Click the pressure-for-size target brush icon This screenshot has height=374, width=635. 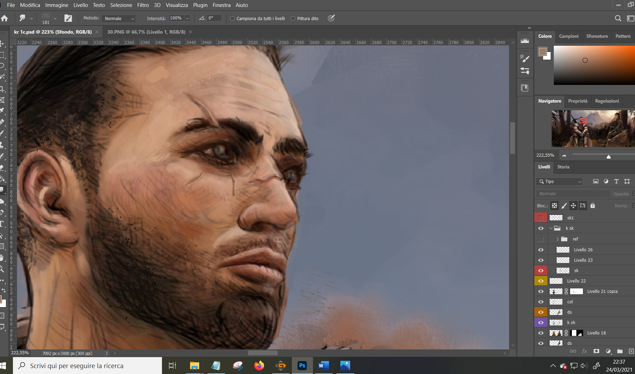click(x=331, y=18)
